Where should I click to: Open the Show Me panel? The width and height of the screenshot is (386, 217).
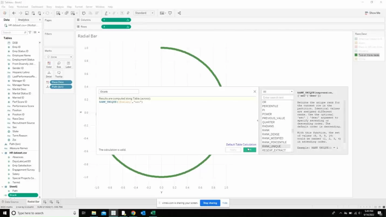click(x=373, y=13)
